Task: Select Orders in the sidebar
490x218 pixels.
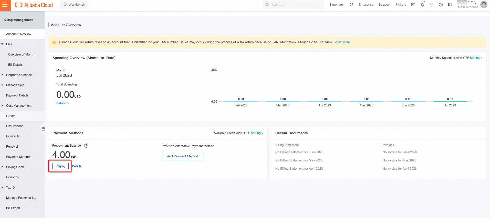Action: 11,116
